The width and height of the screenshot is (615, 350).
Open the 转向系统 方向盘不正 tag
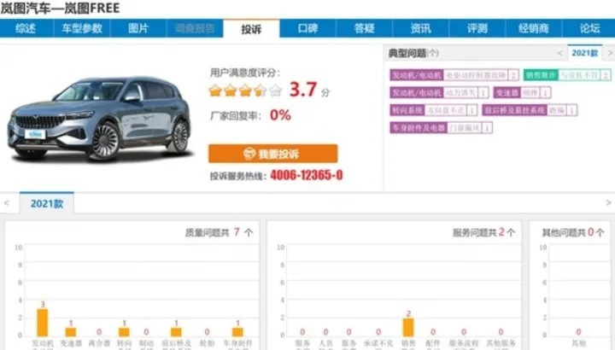click(433, 110)
